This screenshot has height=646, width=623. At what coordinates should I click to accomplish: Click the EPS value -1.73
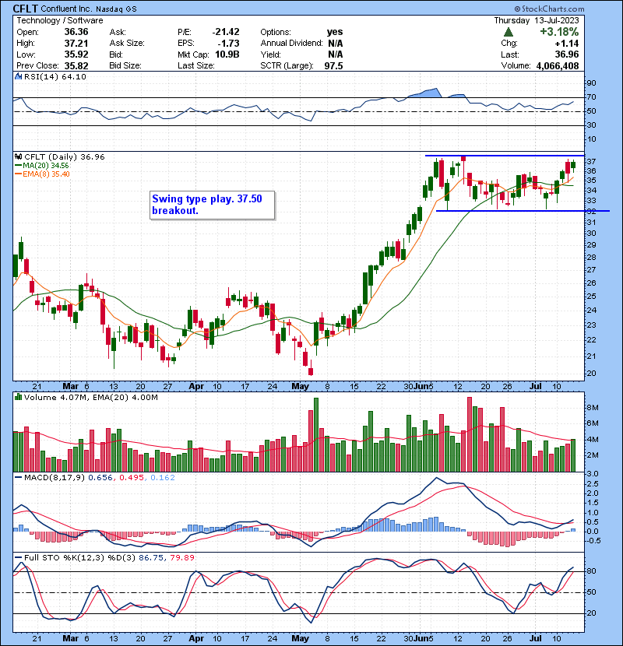[230, 43]
